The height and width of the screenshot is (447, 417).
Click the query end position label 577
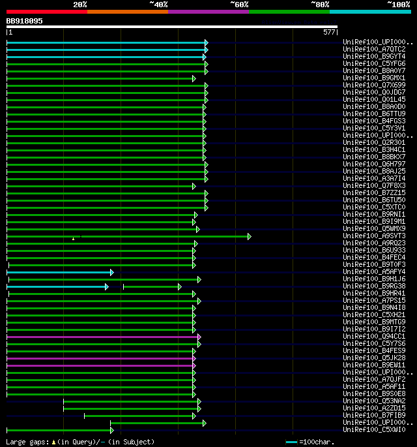pos(329,32)
